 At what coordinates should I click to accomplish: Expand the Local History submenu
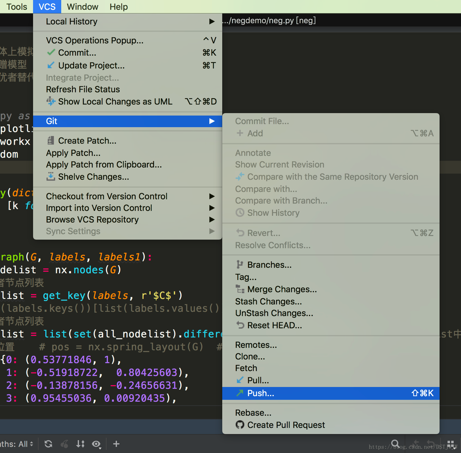tap(127, 21)
